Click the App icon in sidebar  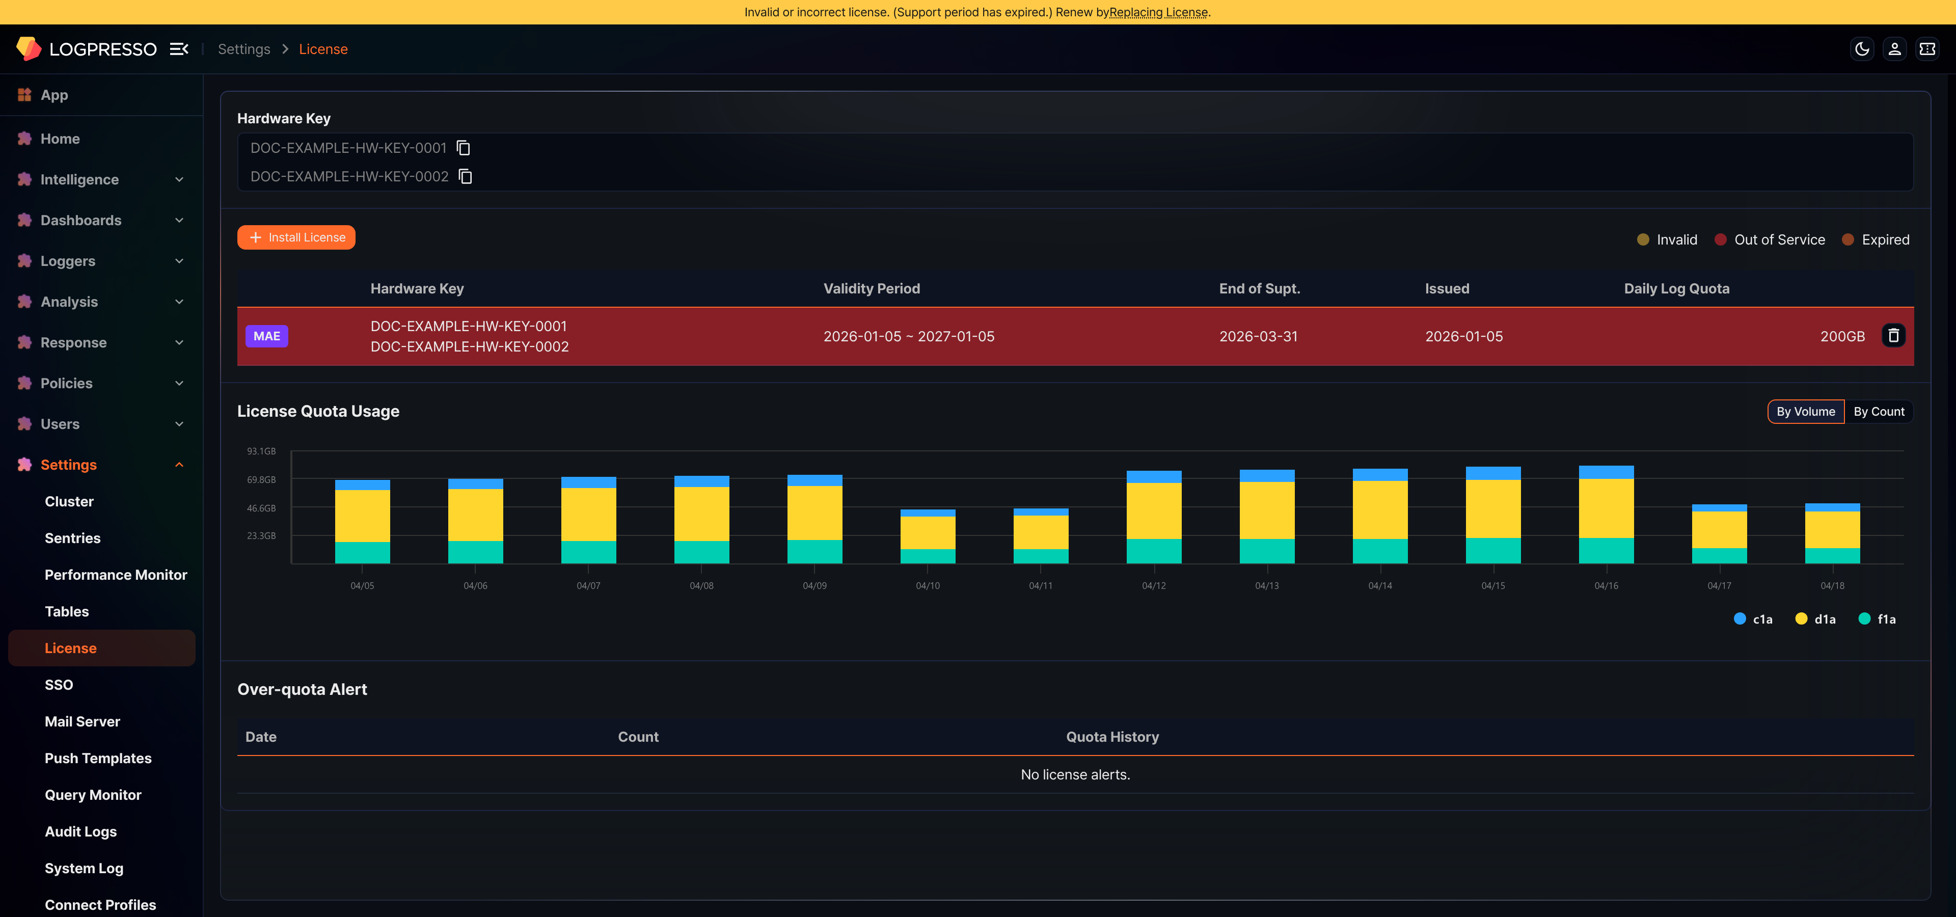(24, 95)
